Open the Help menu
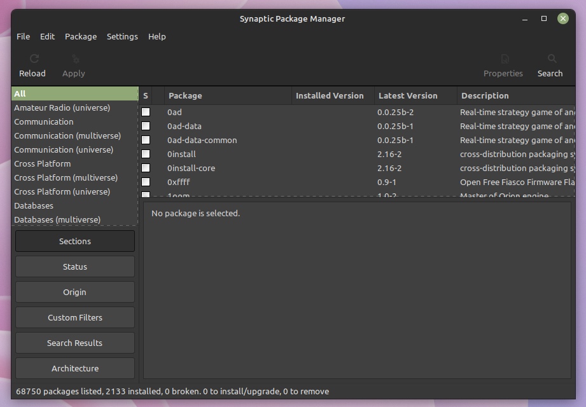 [x=157, y=37]
